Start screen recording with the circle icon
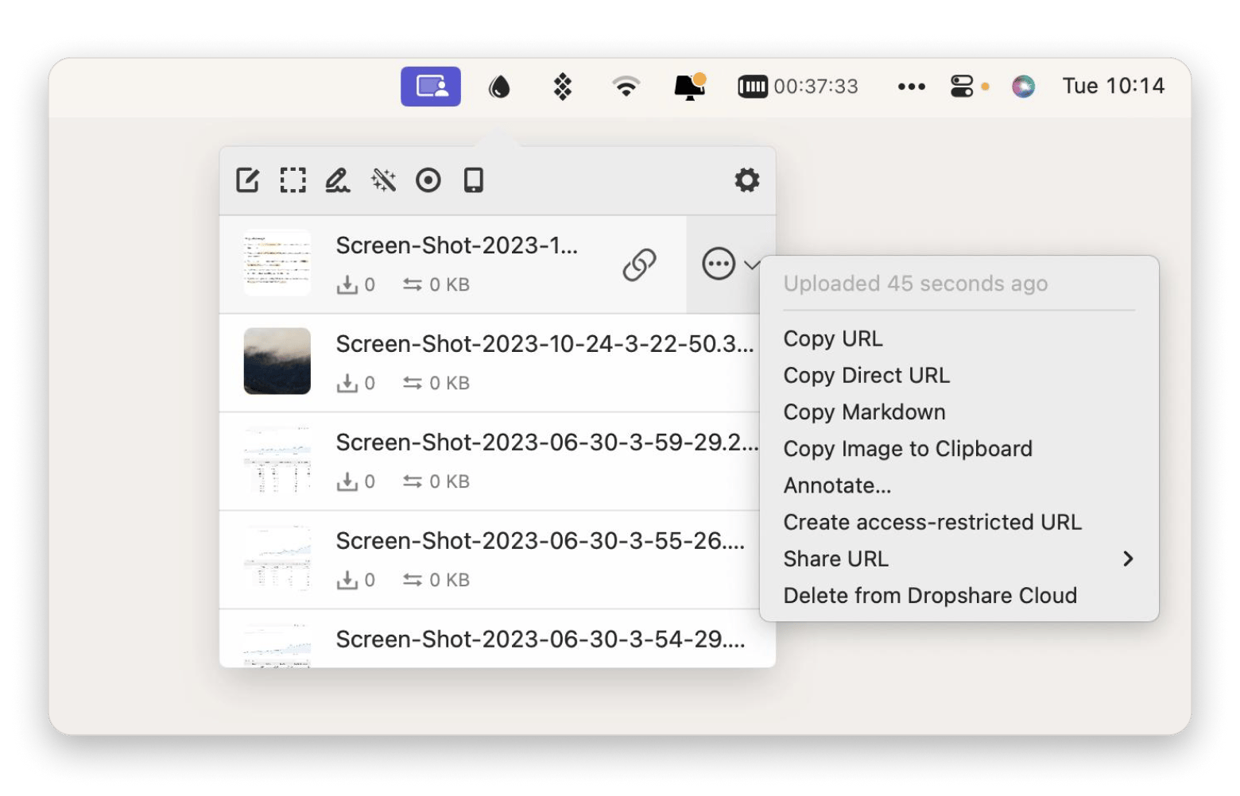 [x=428, y=180]
